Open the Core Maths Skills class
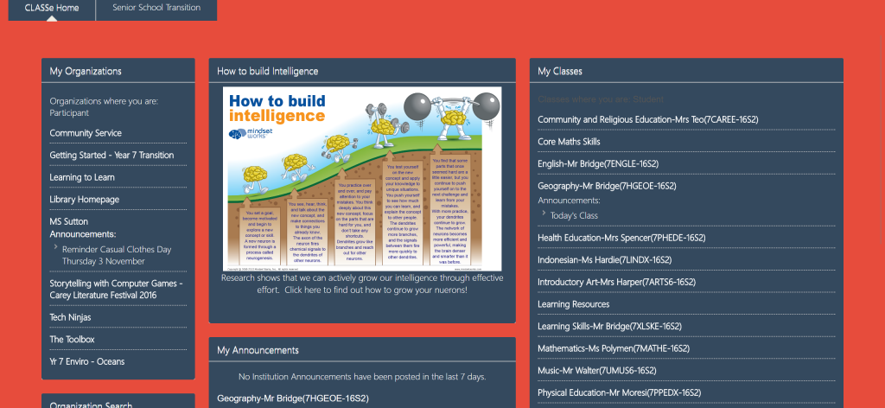885x408 pixels. 569,142
